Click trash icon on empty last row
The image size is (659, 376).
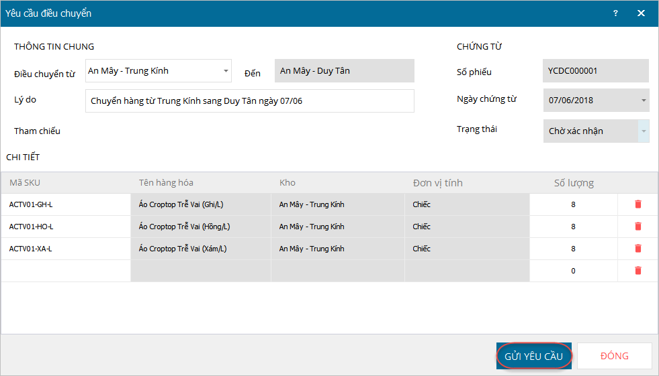coord(638,271)
